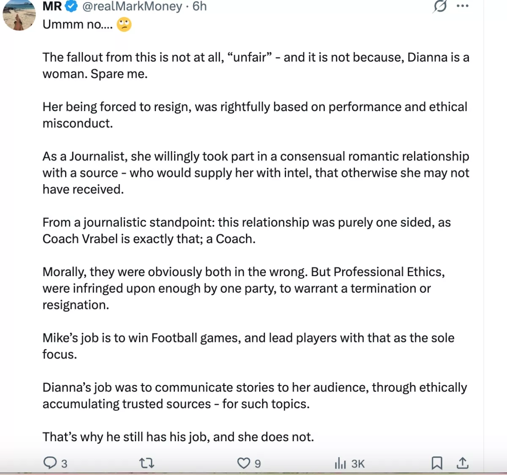
Task: Open the three-dot more options menu
Action: (463, 6)
